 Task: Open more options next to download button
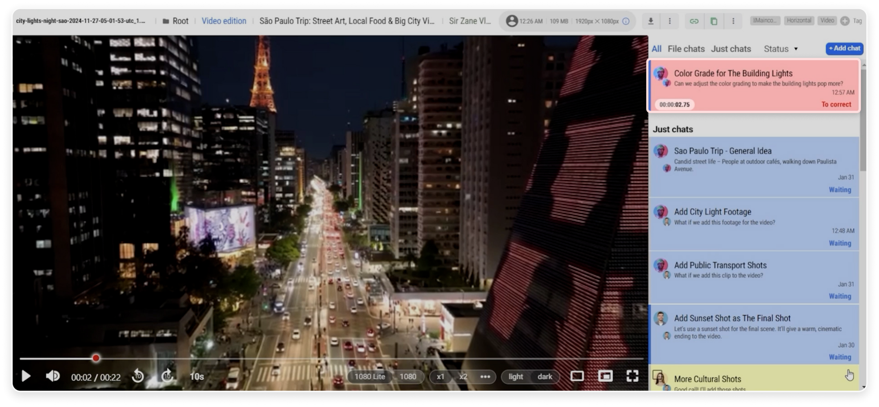670,21
